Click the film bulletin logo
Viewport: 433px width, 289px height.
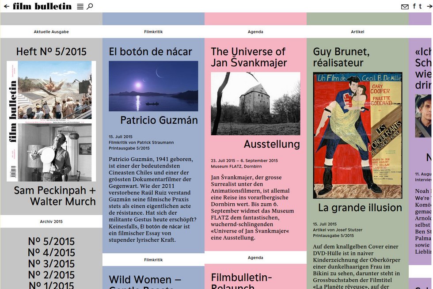point(42,6)
